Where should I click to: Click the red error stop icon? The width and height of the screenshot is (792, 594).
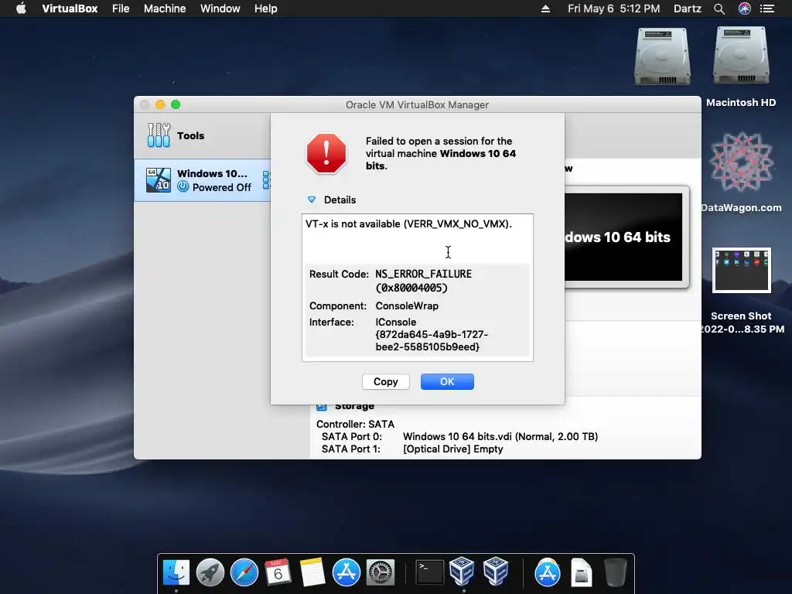tap(326, 154)
